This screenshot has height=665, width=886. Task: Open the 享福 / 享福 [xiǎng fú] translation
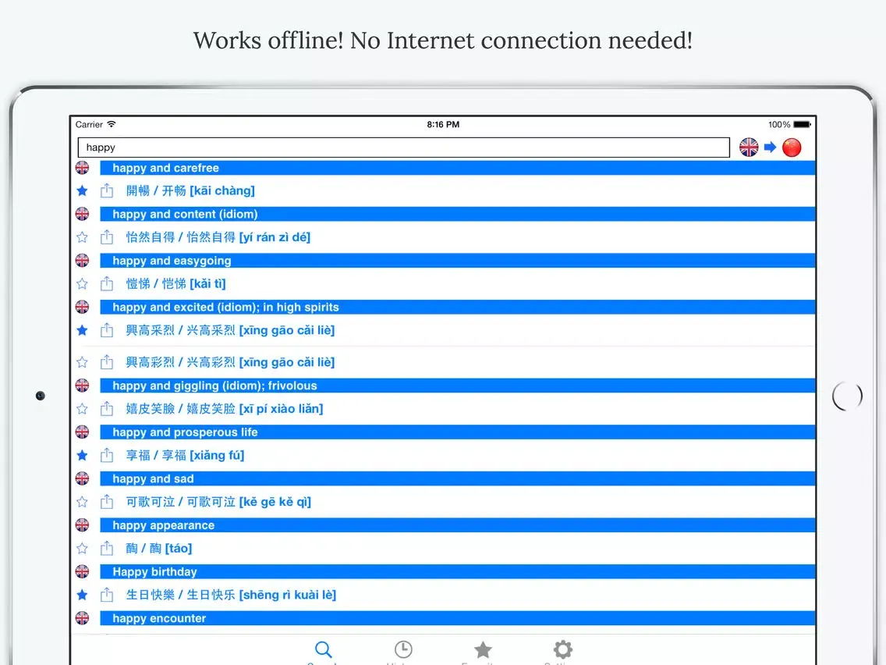[x=185, y=455]
